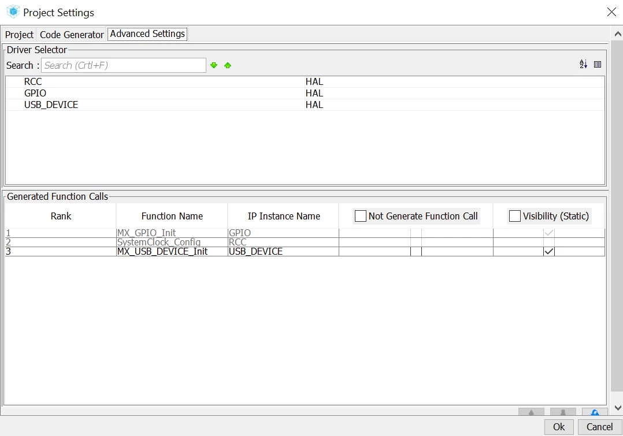This screenshot has width=623, height=436.
Task: Select the SystemClock_Config function name cell
Action: [172, 242]
